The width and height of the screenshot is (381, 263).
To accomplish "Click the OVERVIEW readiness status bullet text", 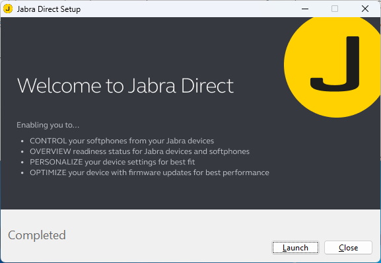I will (139, 151).
